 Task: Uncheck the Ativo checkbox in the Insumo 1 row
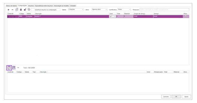click(186, 16)
